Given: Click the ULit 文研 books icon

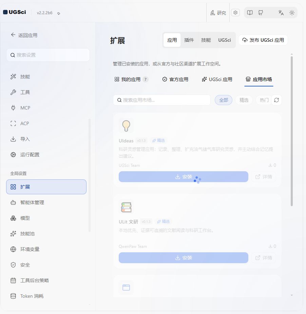Looking at the screenshot, I should pos(126,207).
